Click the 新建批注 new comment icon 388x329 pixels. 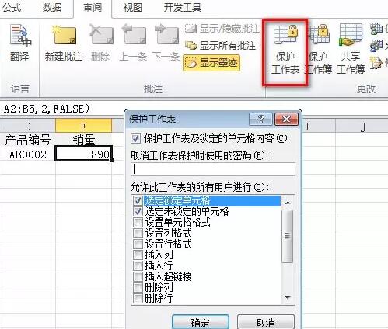(64, 42)
